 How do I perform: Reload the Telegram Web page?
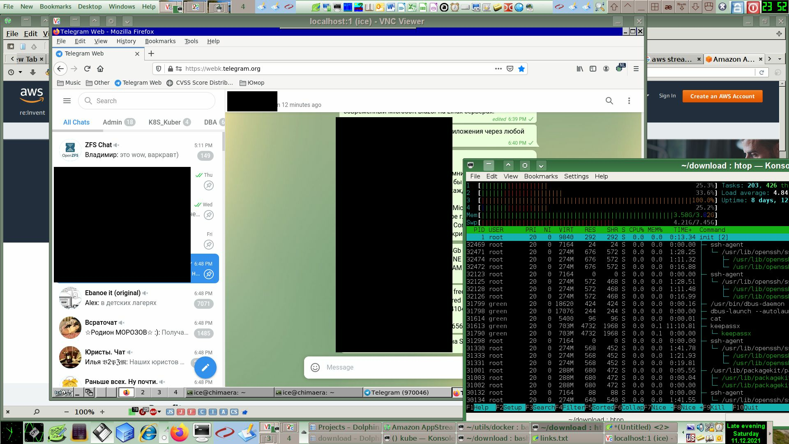click(x=87, y=69)
